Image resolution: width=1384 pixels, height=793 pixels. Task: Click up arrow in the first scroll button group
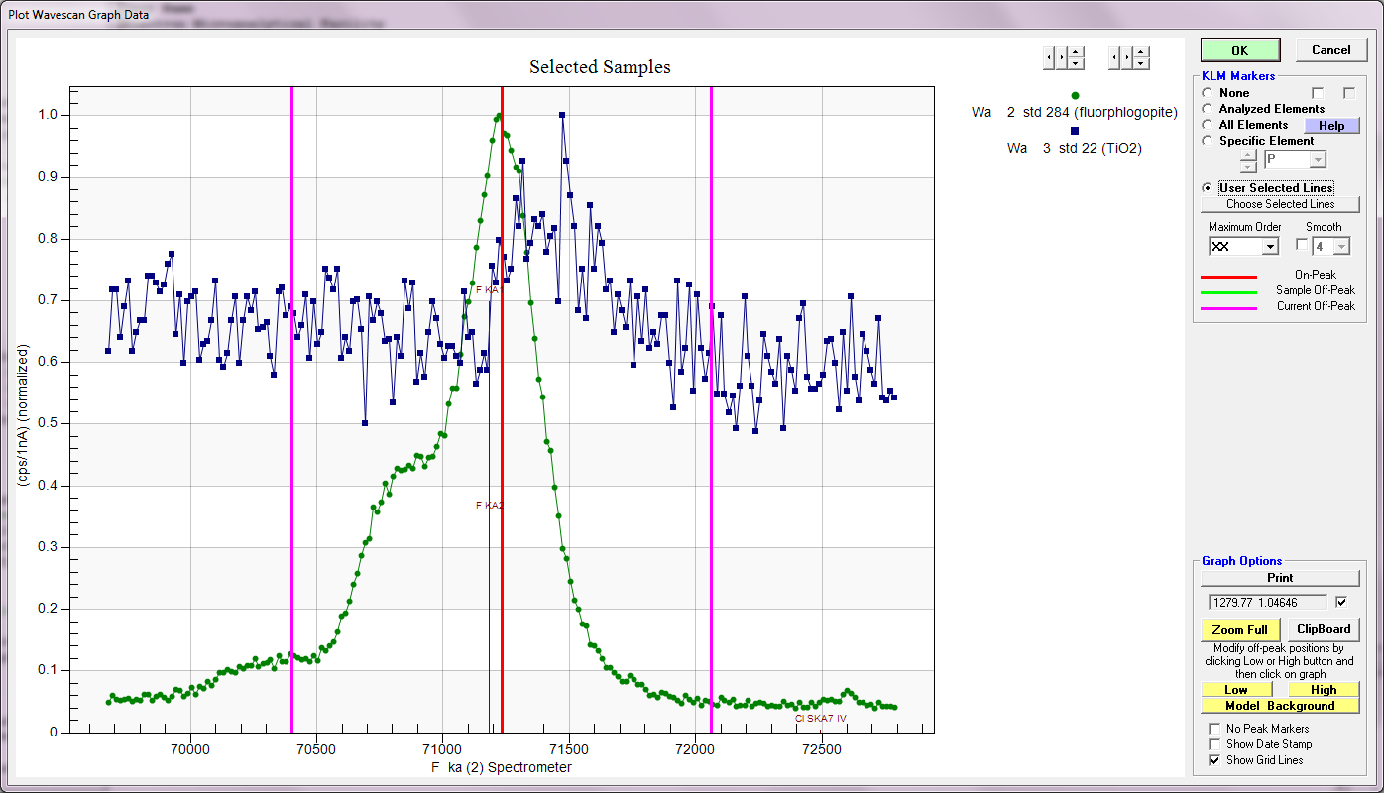click(1076, 52)
